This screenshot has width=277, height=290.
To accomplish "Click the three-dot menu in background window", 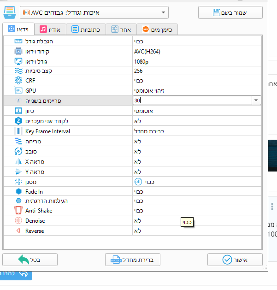I will [x=272, y=207].
